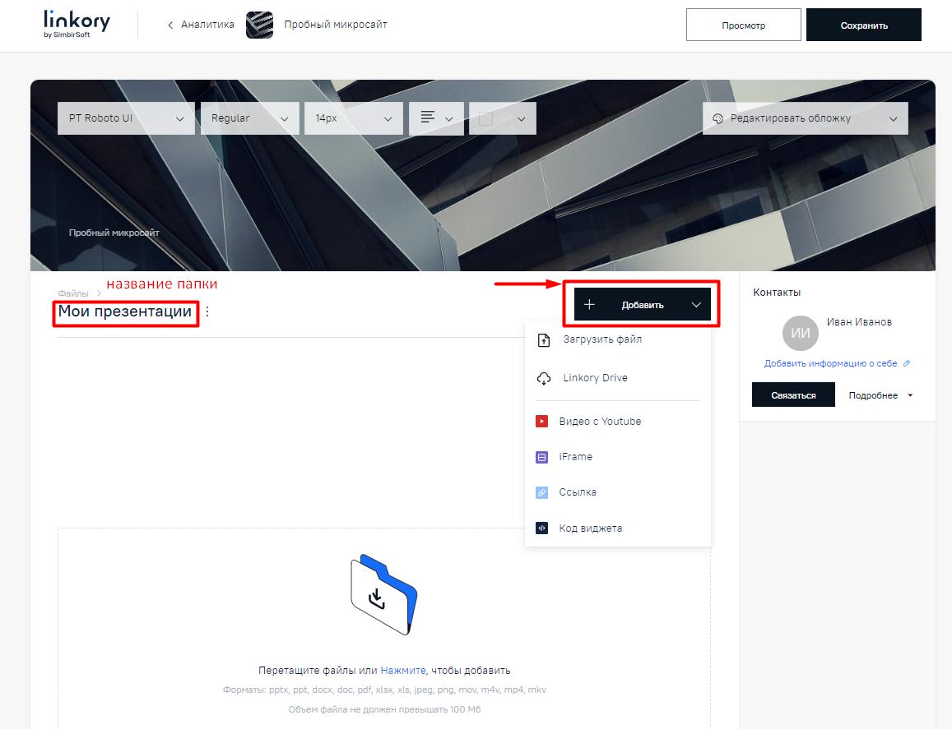The width and height of the screenshot is (952, 729).
Task: Click the Загрузить файл upload icon
Action: (543, 340)
